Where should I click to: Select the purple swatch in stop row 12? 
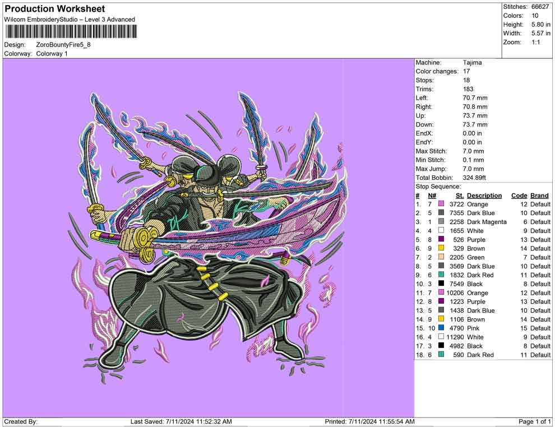pos(441,302)
